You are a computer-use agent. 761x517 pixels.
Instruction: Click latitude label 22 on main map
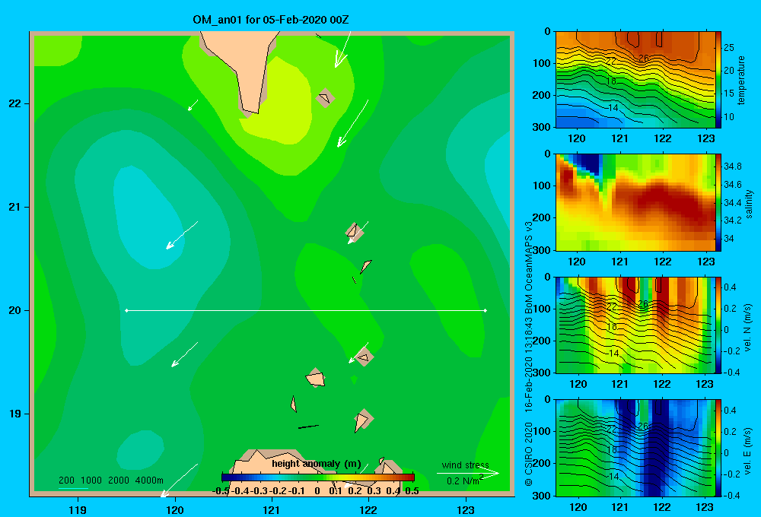point(14,104)
